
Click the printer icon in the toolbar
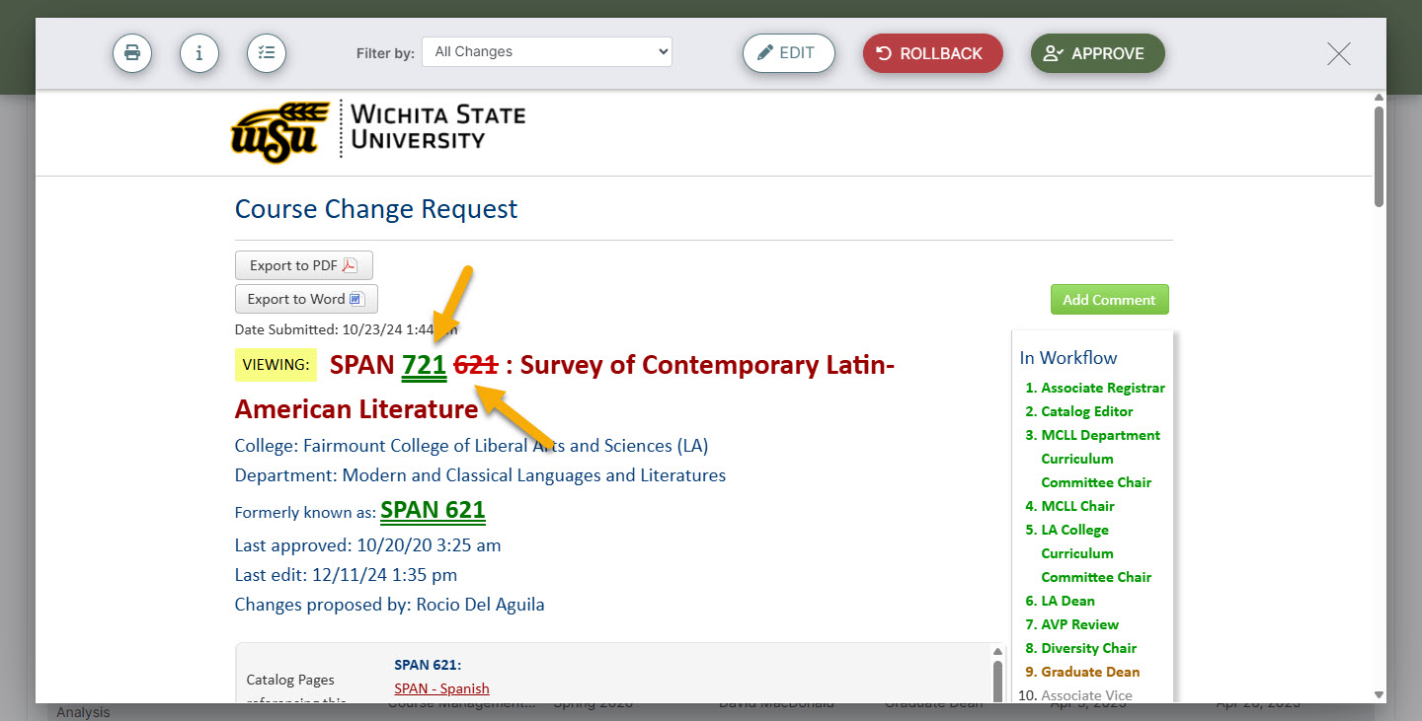[x=132, y=53]
